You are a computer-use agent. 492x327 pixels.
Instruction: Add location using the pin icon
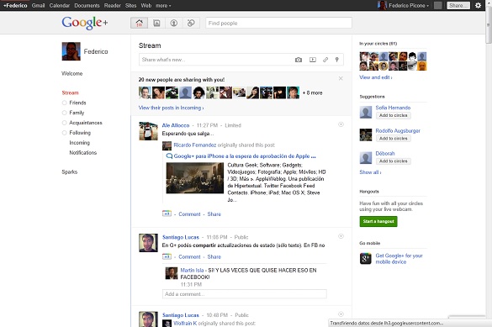tap(336, 60)
